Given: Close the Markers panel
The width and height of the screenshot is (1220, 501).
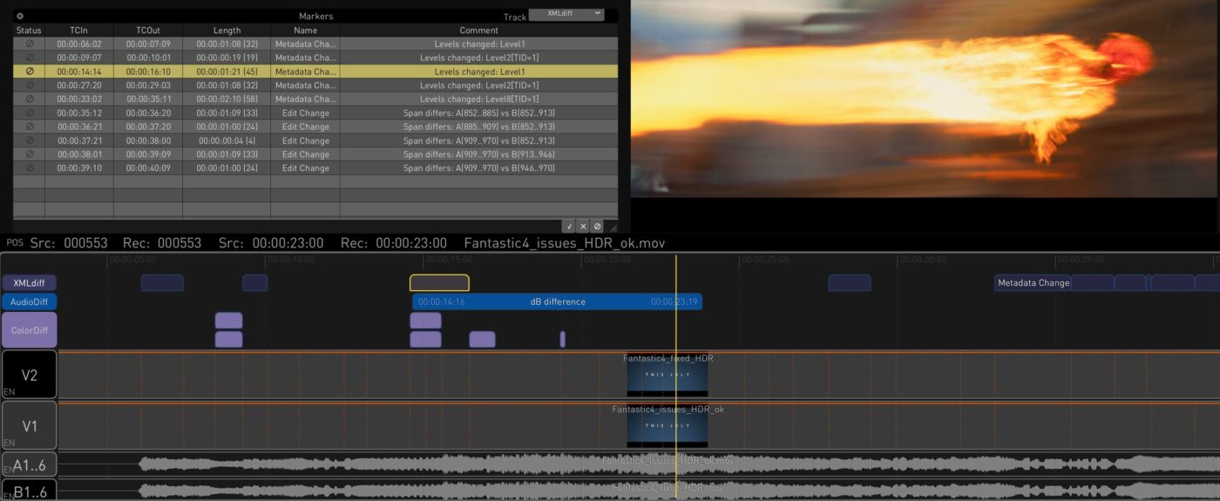Looking at the screenshot, I should point(20,16).
